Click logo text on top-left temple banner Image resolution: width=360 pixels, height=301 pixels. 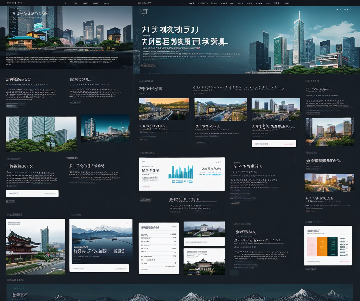[30, 13]
